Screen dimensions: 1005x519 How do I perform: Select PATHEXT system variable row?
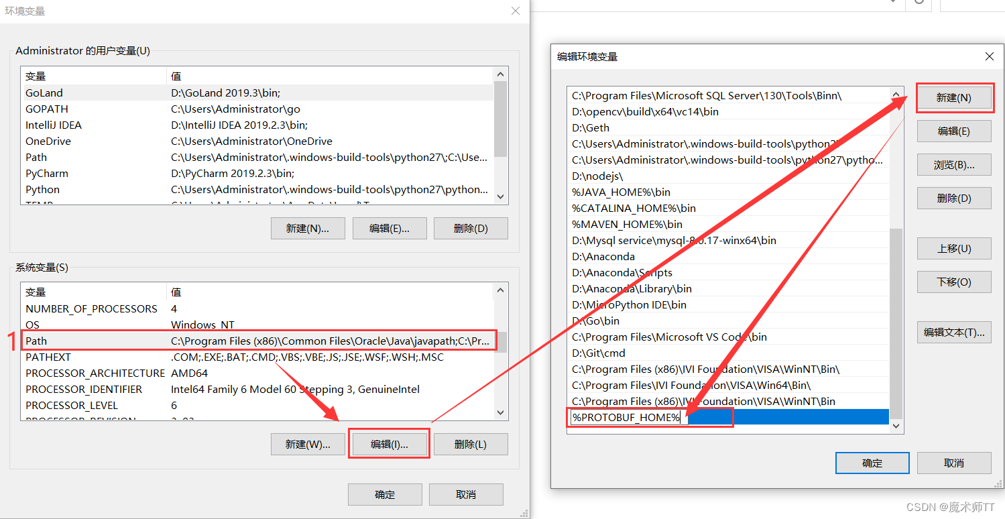[x=257, y=357]
